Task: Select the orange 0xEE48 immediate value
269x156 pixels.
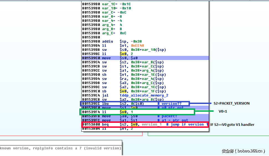Action: [x=137, y=46]
